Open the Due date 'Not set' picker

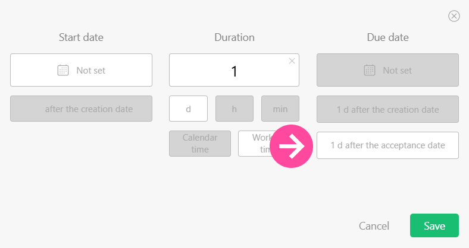[x=387, y=70]
